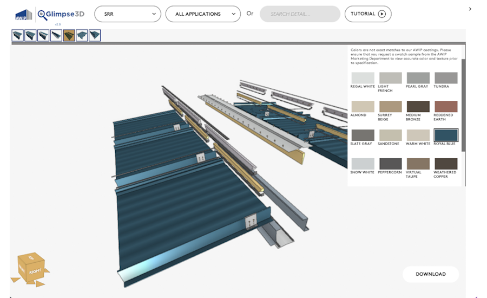Set color to Weathered Copper

coord(445,164)
